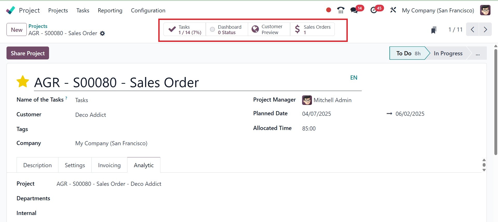This screenshot has height=222, width=498.
Task: Click the Tasks checkmark icon
Action: [x=172, y=29]
